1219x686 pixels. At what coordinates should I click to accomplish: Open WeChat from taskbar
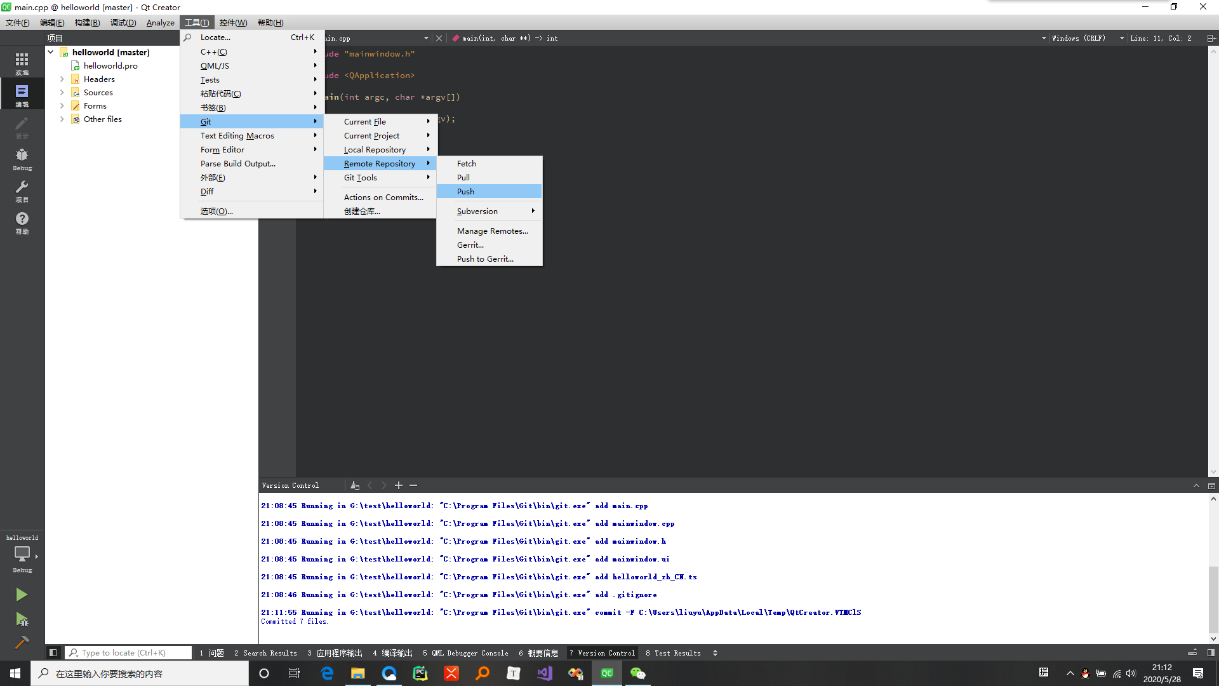coord(638,673)
